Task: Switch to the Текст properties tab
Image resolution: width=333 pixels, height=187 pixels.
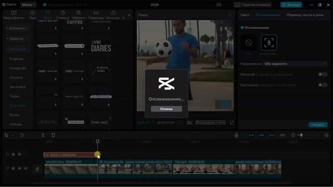Action: pos(245,15)
